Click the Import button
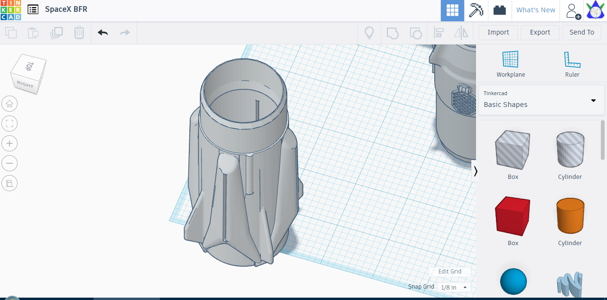The image size is (607, 300). [x=498, y=32]
